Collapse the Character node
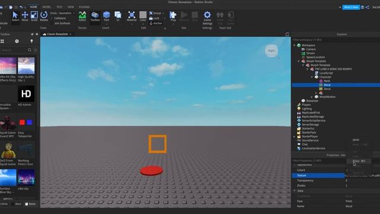The width and height of the screenshot is (380, 214). (312, 77)
